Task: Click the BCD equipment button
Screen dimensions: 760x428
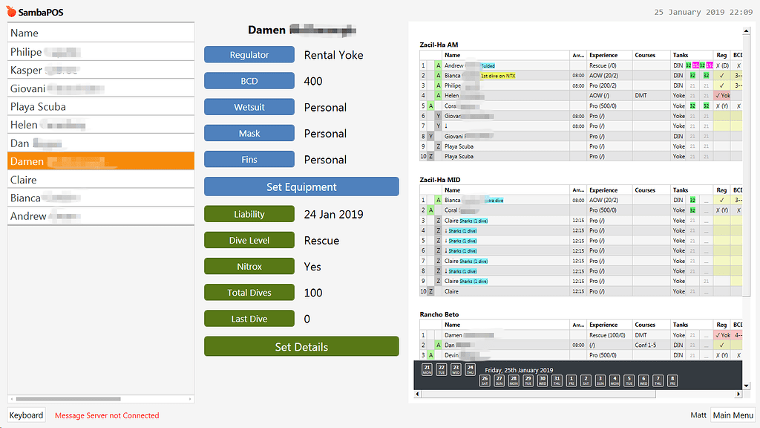Action: click(249, 80)
